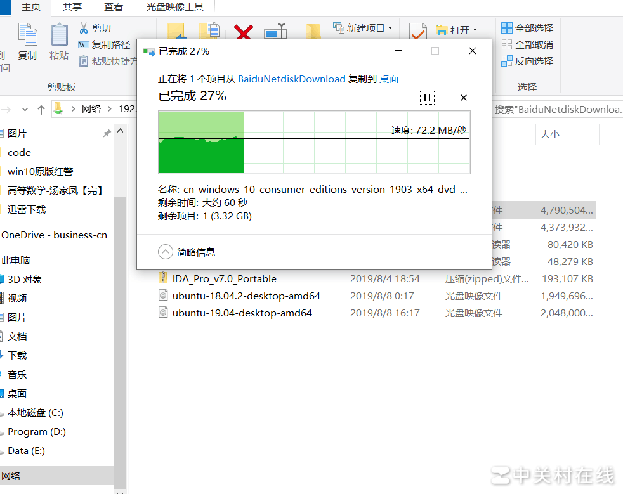Click the Up directory arrow
Image resolution: width=623 pixels, height=494 pixels.
41,109
